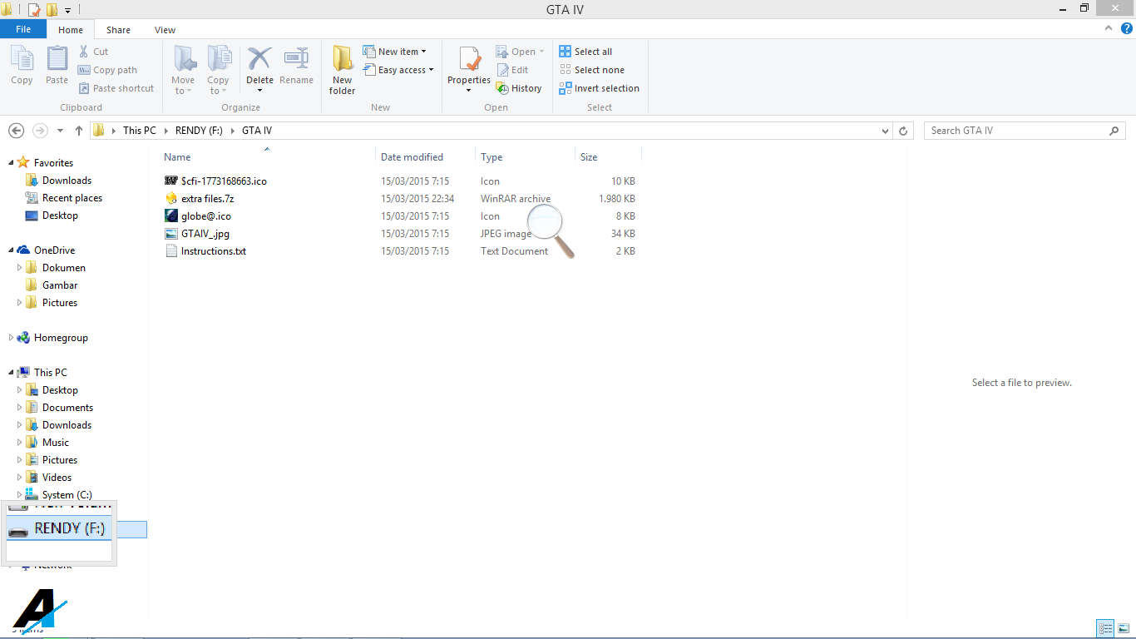Click RENDY (F:) in the address breadcrumb

[x=200, y=131]
